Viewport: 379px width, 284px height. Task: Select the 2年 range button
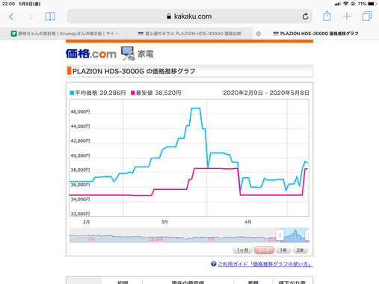pyautogui.click(x=301, y=250)
